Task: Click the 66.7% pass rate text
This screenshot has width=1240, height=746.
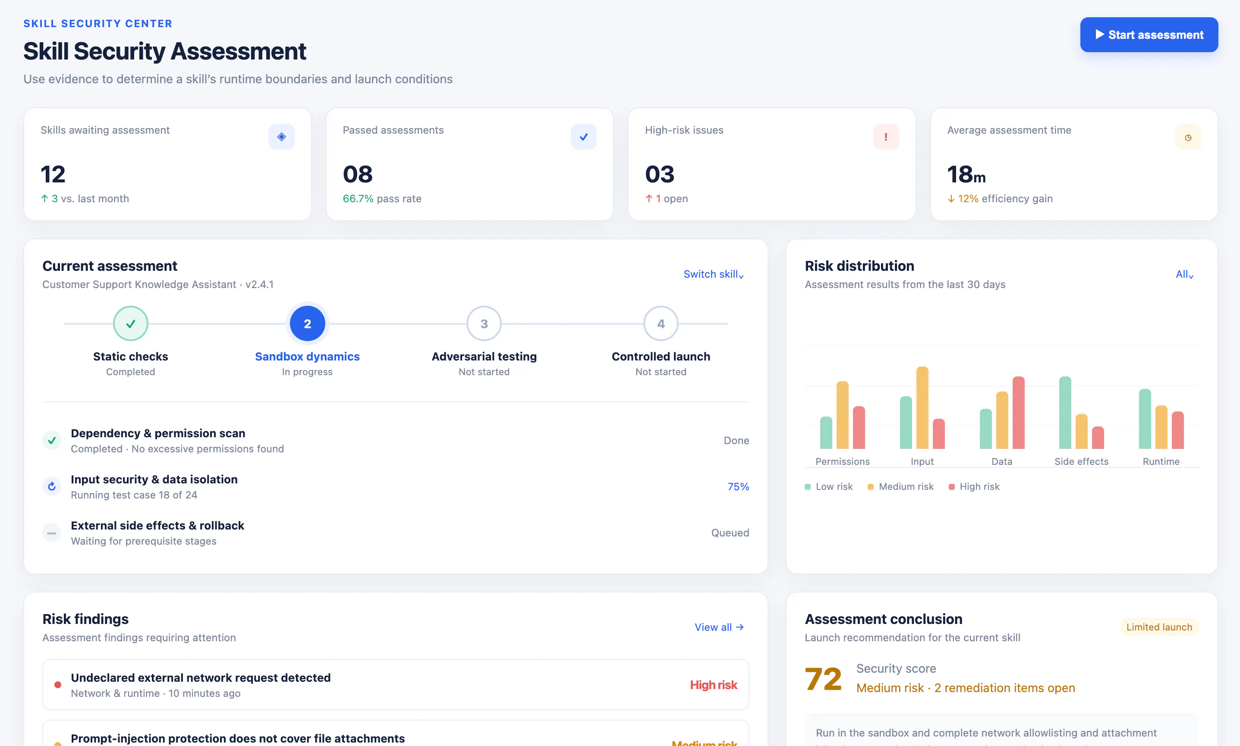Action: (x=382, y=198)
